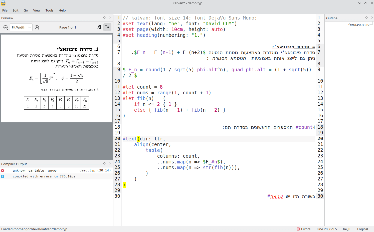Click the Errors status indicator
This screenshot has width=374, height=232.
[x=303, y=229]
